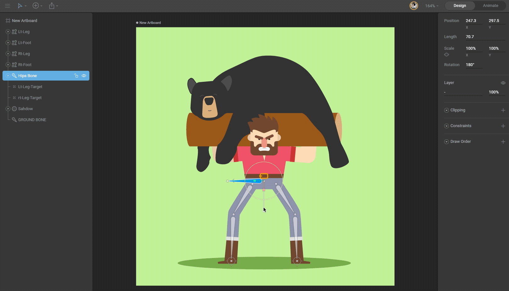Viewport: 509px width, 291px height.
Task: Collapse the Clipping section
Action: (446, 110)
